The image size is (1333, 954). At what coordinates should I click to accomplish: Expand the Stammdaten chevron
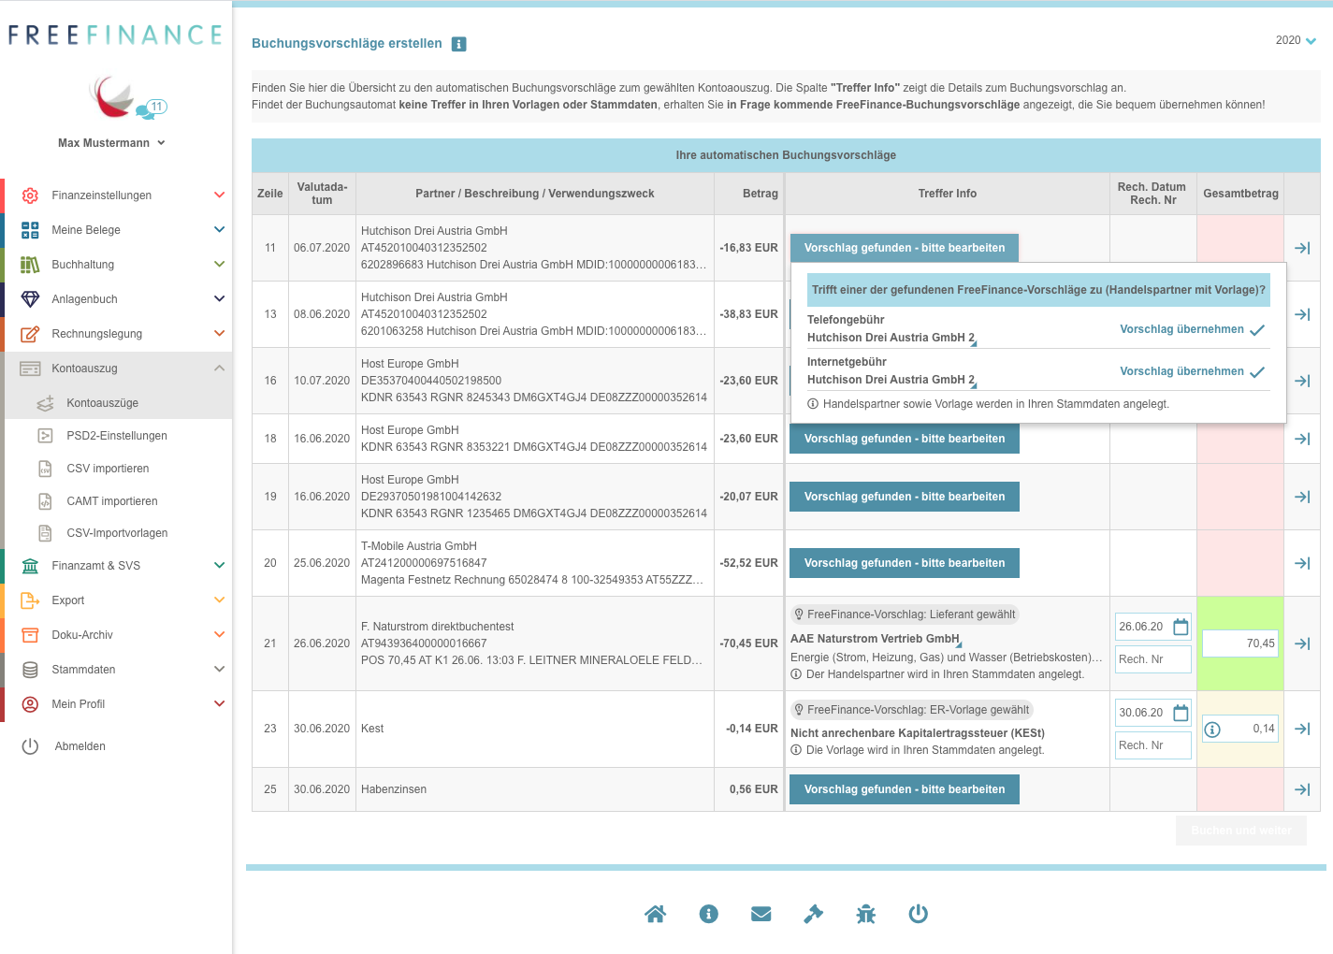click(x=220, y=670)
